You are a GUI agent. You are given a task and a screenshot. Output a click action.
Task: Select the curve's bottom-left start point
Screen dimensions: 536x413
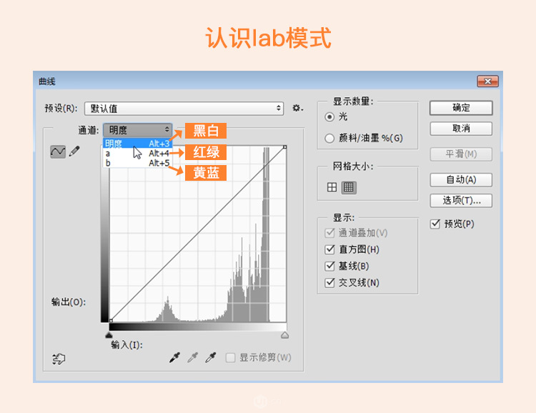[111, 321]
